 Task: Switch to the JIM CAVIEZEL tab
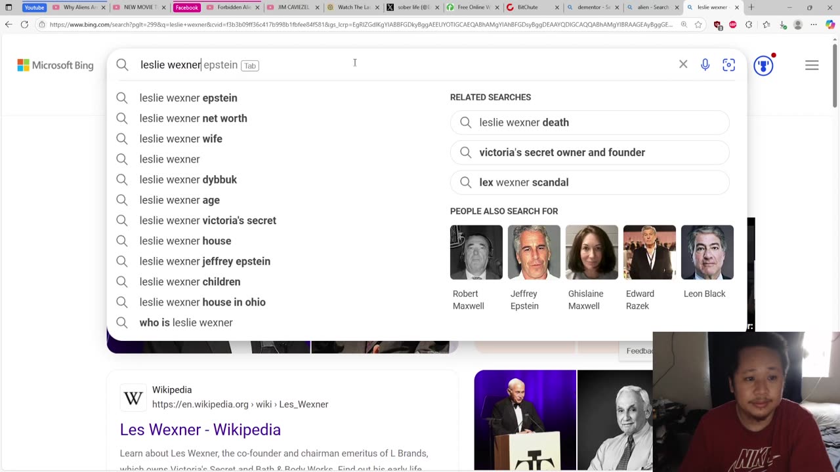(x=293, y=7)
